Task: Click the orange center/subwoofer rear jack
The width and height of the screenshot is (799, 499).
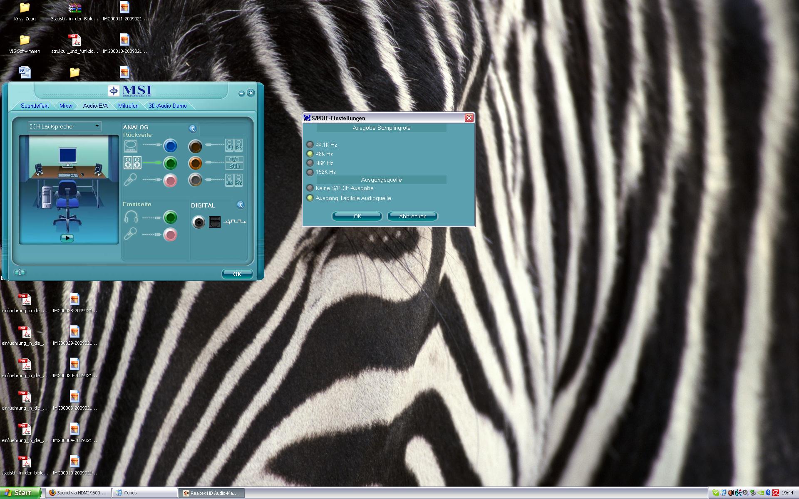Action: click(x=195, y=163)
